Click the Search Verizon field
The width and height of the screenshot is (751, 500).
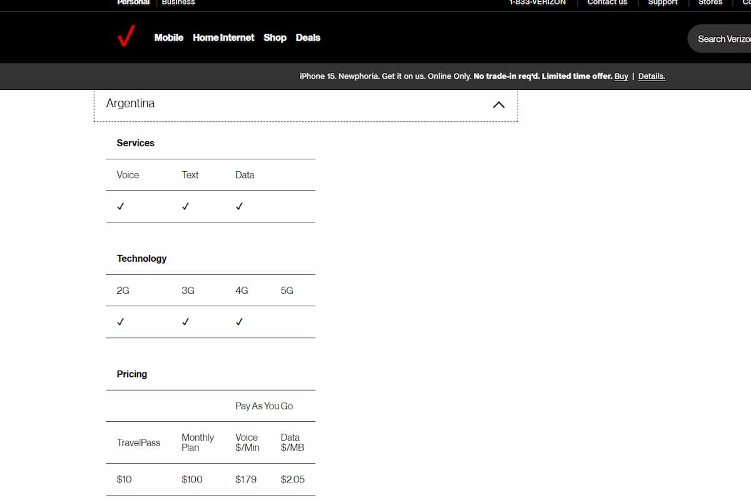tap(723, 39)
